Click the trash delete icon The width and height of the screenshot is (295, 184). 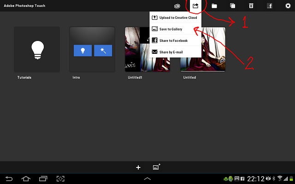click(251, 6)
